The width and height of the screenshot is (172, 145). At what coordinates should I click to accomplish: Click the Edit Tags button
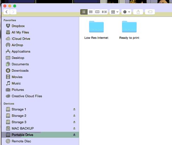tap(150, 12)
